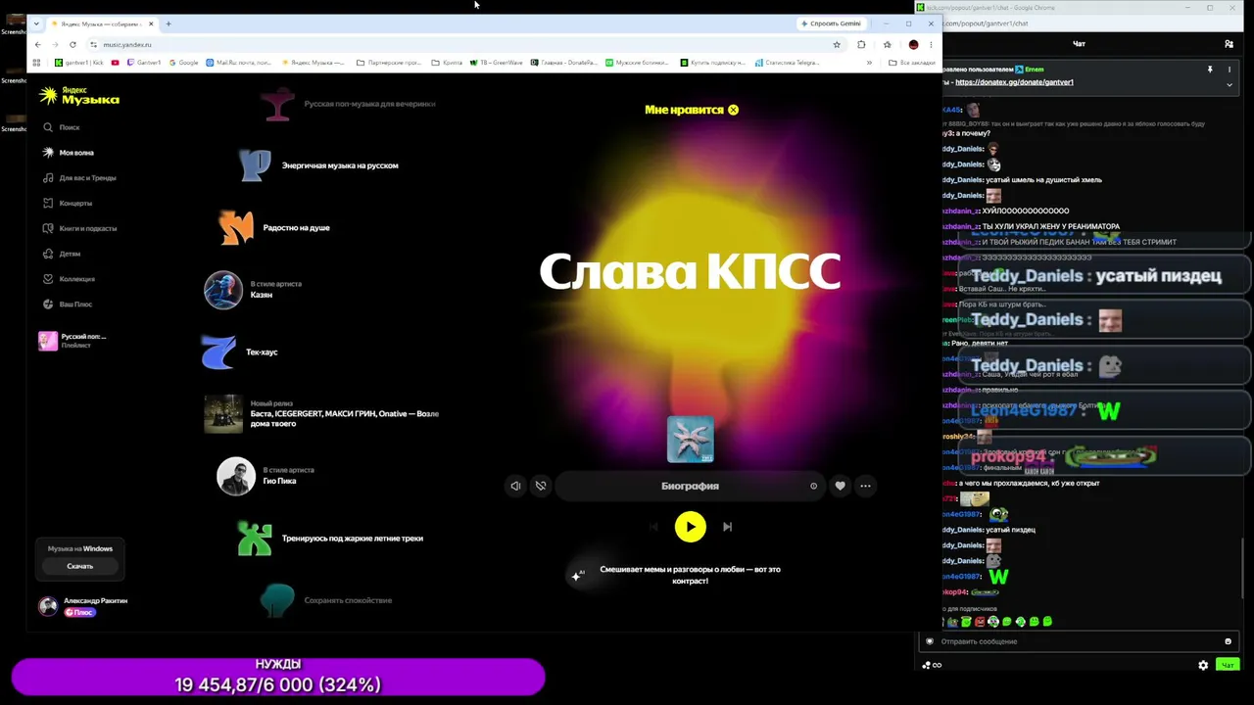
Task: Expand the pinned message chevron in chat
Action: pos(1230,84)
